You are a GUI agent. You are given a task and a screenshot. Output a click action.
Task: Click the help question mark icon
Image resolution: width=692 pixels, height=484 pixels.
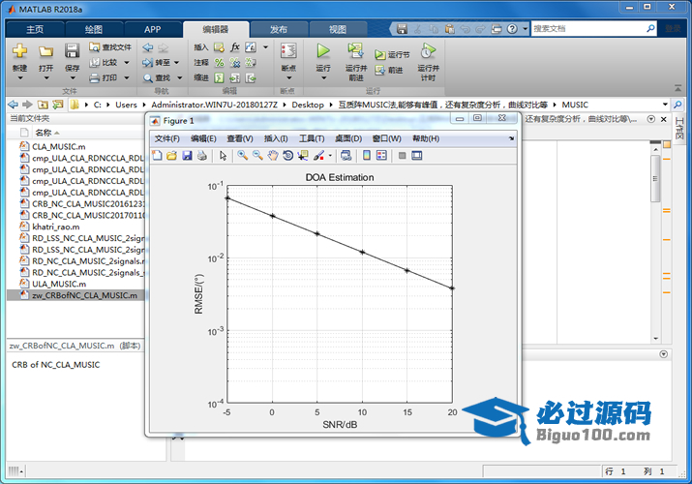[512, 29]
